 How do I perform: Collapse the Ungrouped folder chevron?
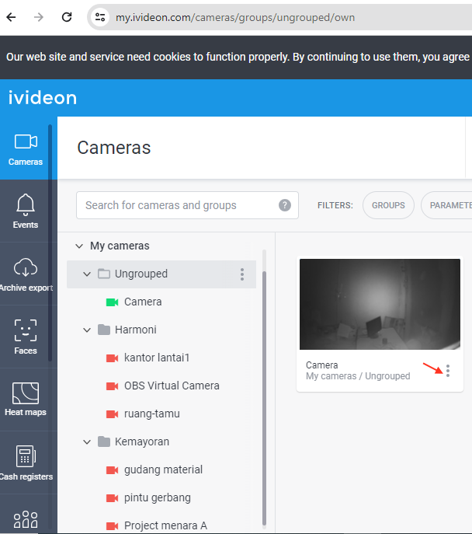point(87,274)
